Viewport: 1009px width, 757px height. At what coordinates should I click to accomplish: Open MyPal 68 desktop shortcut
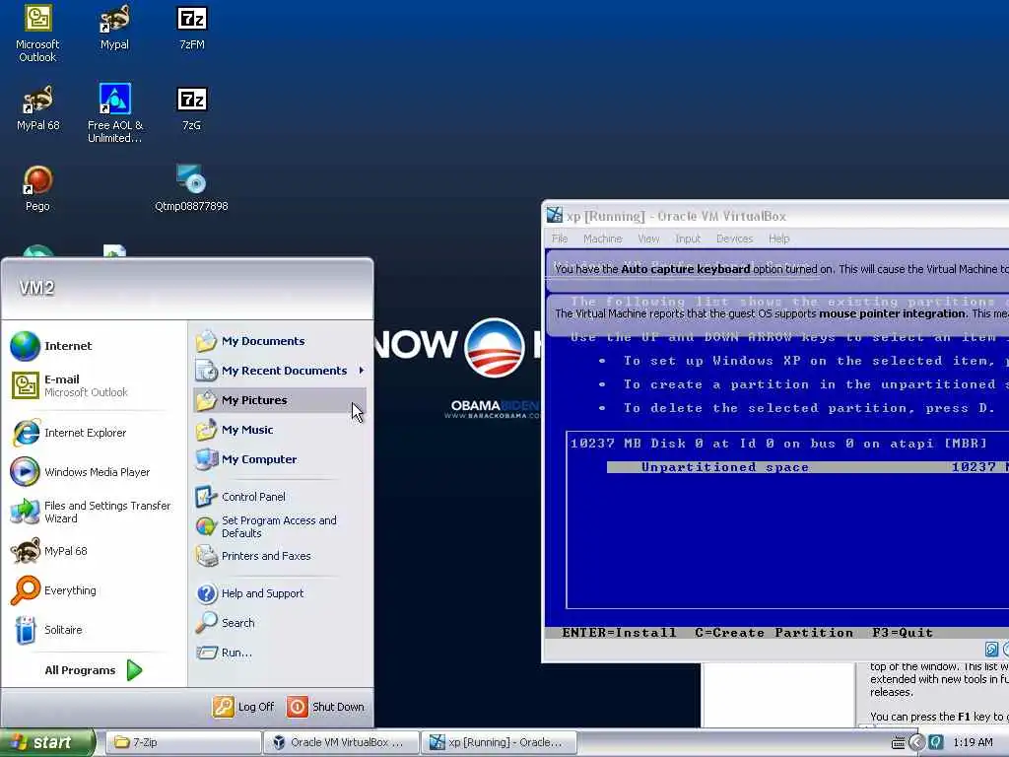click(37, 108)
